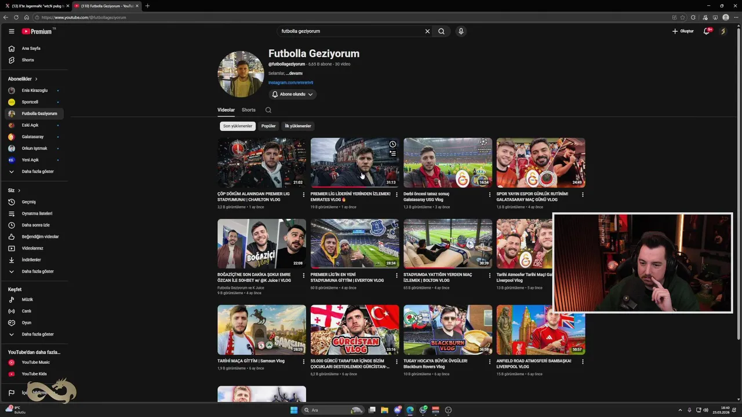
Task: Play Gürcistan vlog thumbnail
Action: pyautogui.click(x=355, y=330)
